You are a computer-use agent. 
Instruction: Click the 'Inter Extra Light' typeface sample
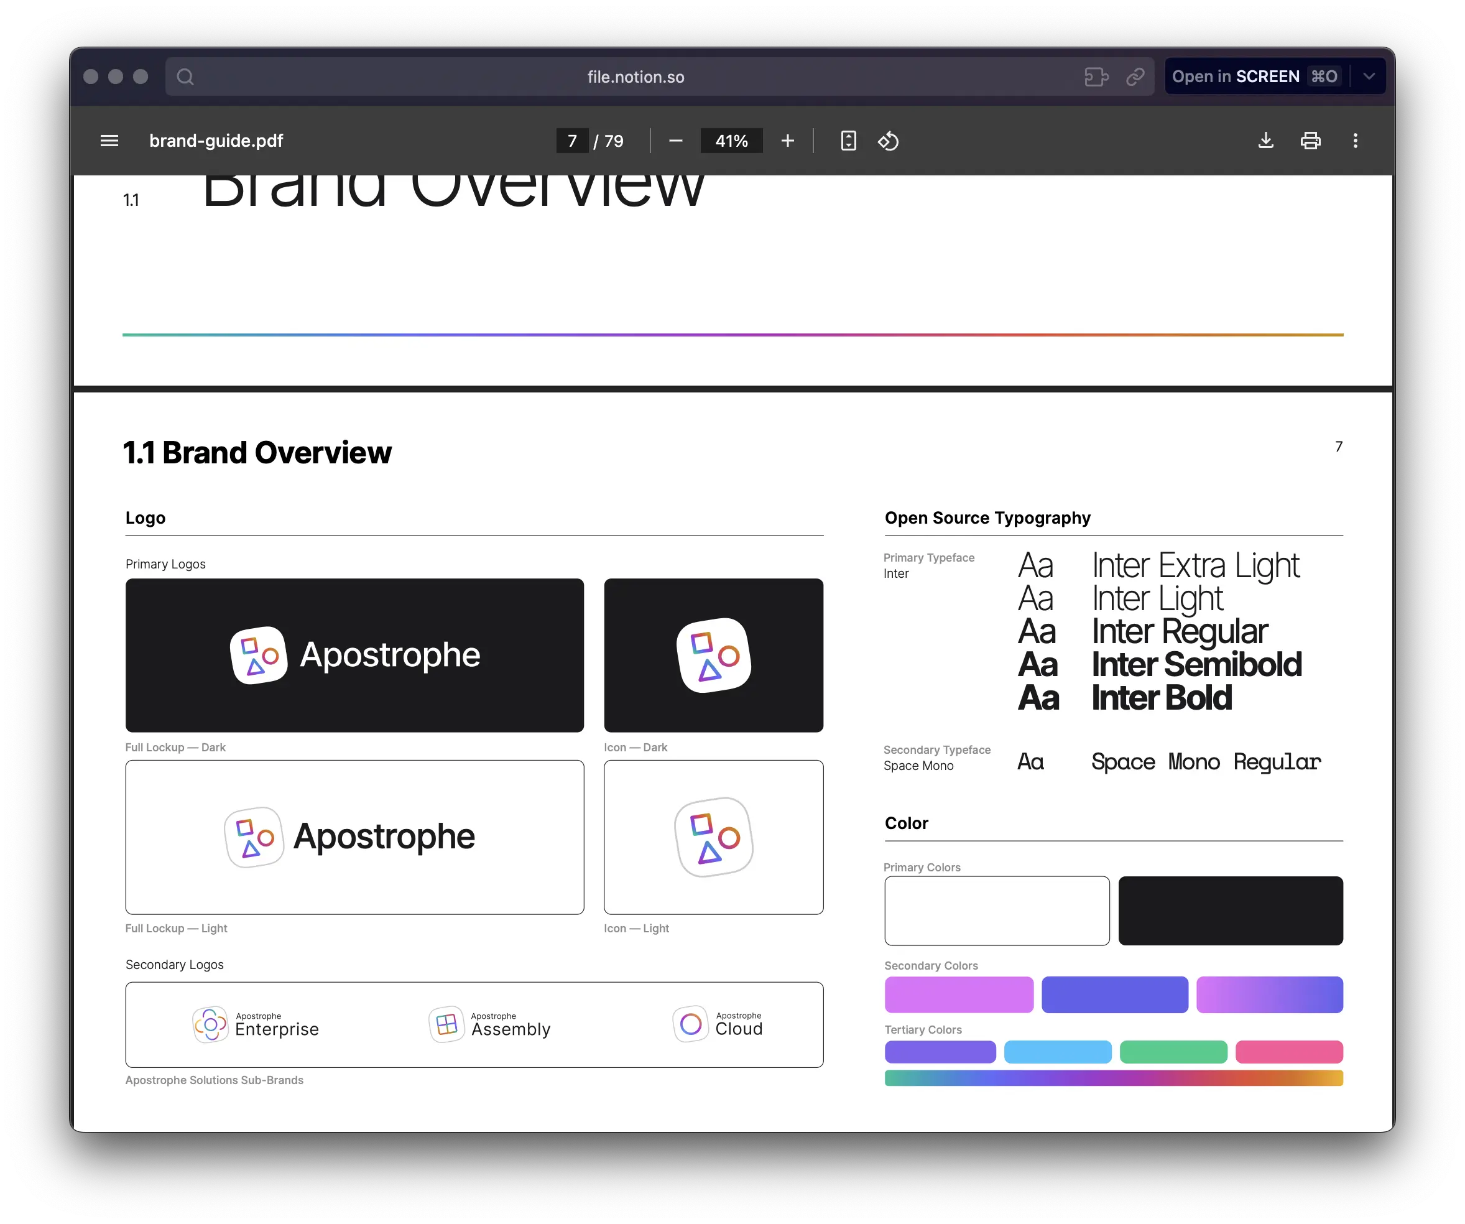1195,566
